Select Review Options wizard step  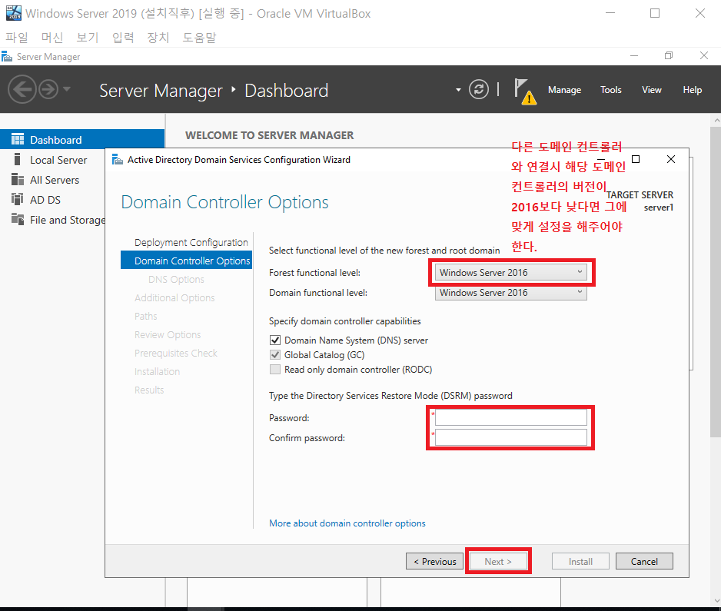(168, 334)
